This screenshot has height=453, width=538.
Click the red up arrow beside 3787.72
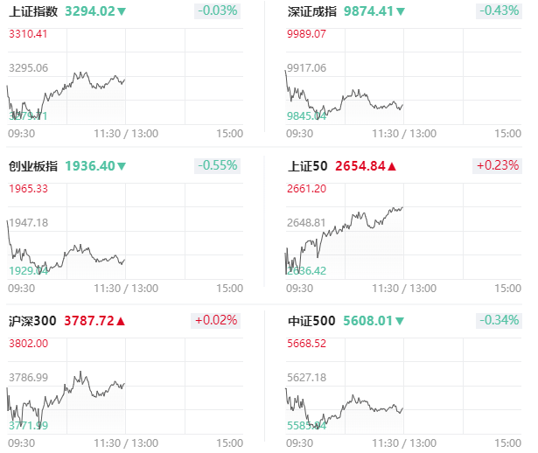point(121,321)
